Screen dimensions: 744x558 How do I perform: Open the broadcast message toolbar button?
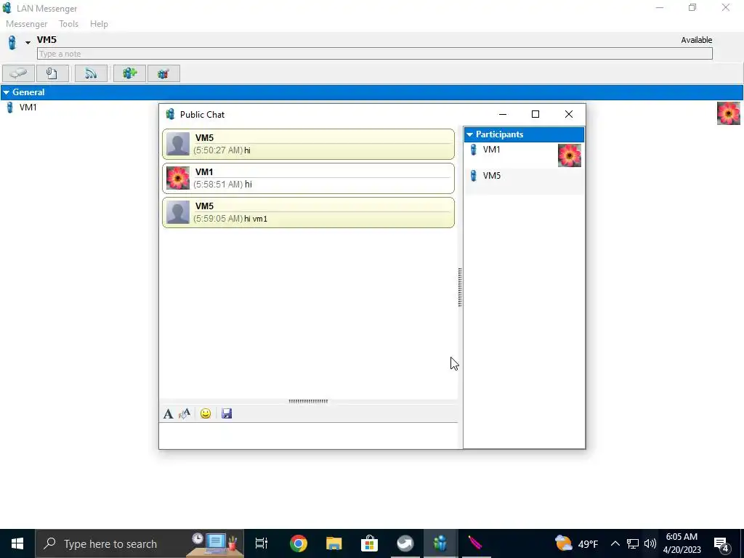[x=91, y=73]
